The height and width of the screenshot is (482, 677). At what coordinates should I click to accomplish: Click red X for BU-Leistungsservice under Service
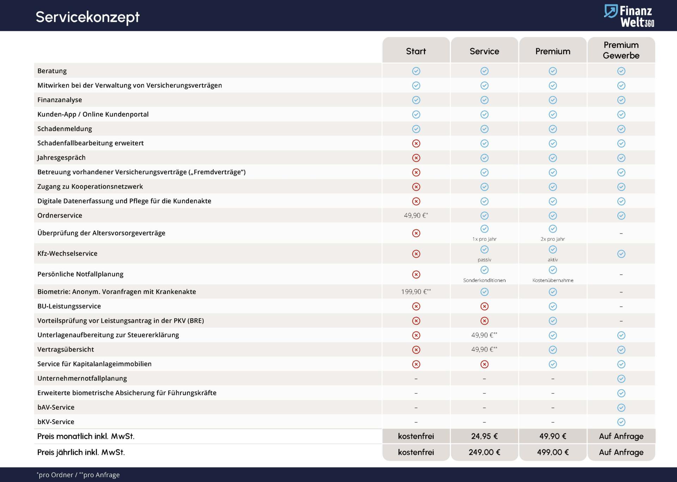coord(484,306)
